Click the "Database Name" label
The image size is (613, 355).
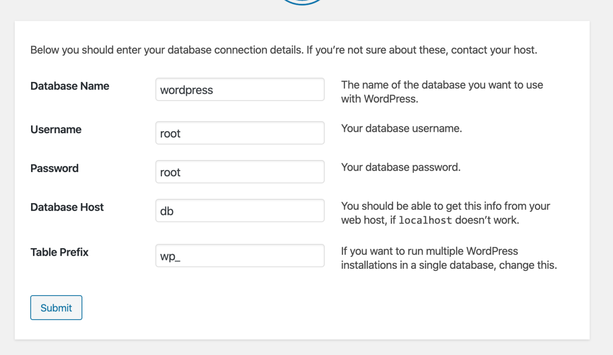coord(70,86)
